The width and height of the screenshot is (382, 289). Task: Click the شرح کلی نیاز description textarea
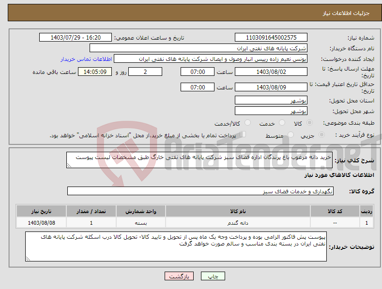(x=199, y=160)
